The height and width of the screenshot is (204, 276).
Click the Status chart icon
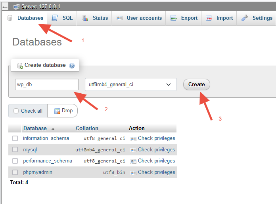(x=85, y=18)
